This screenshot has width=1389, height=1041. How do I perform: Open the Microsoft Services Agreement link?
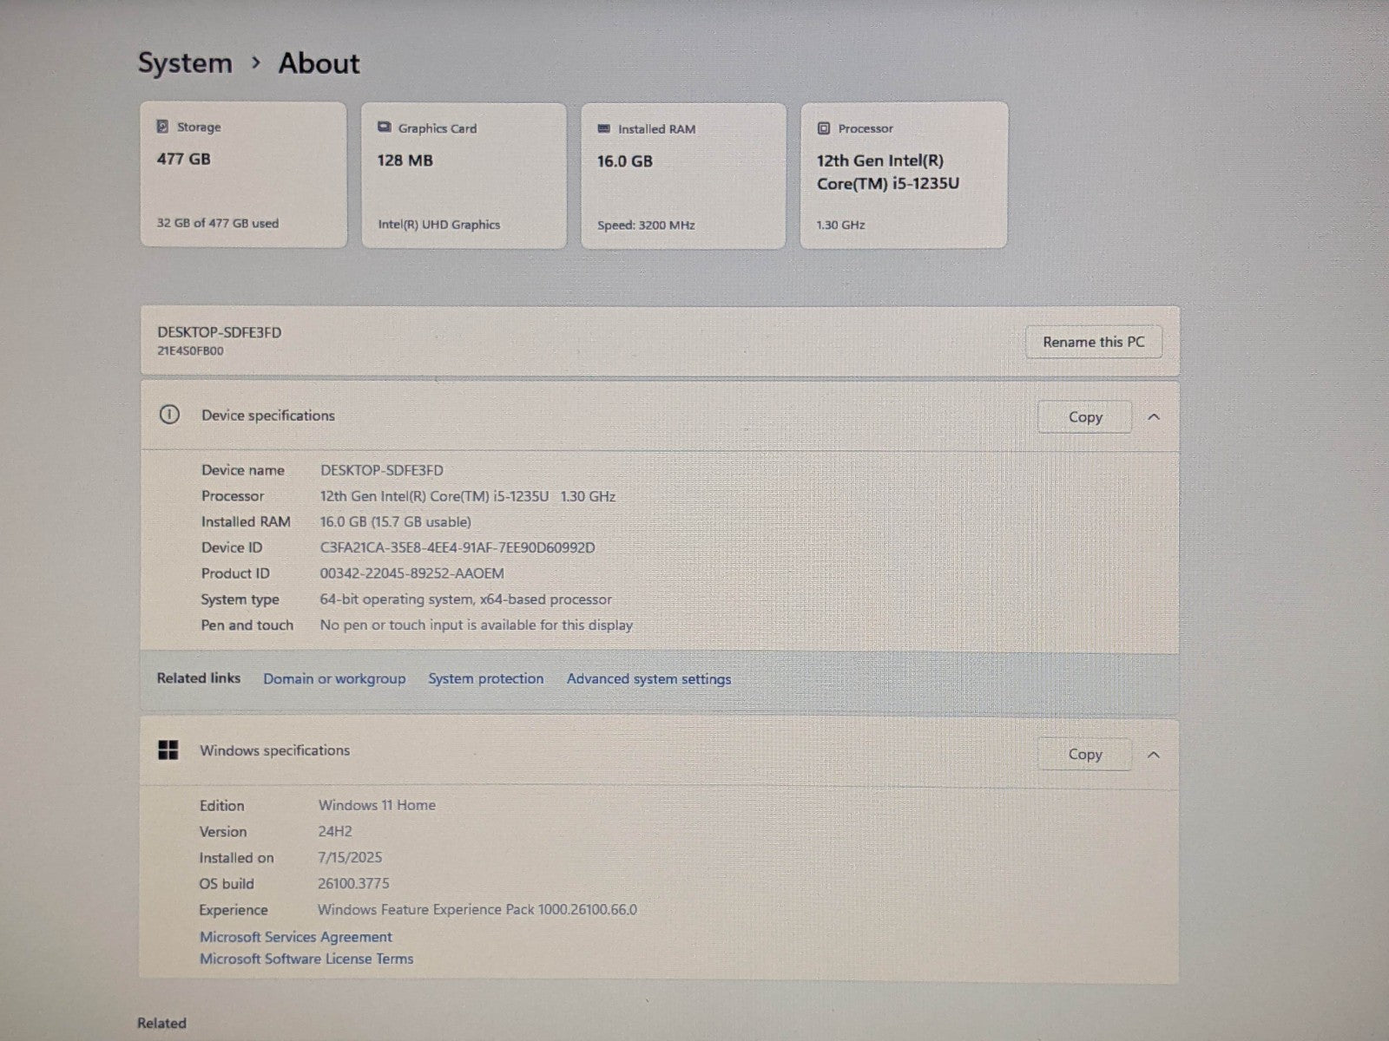pos(296,937)
